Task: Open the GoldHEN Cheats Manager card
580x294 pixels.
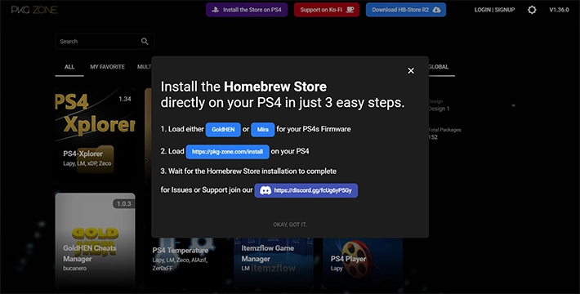Action: click(96, 240)
